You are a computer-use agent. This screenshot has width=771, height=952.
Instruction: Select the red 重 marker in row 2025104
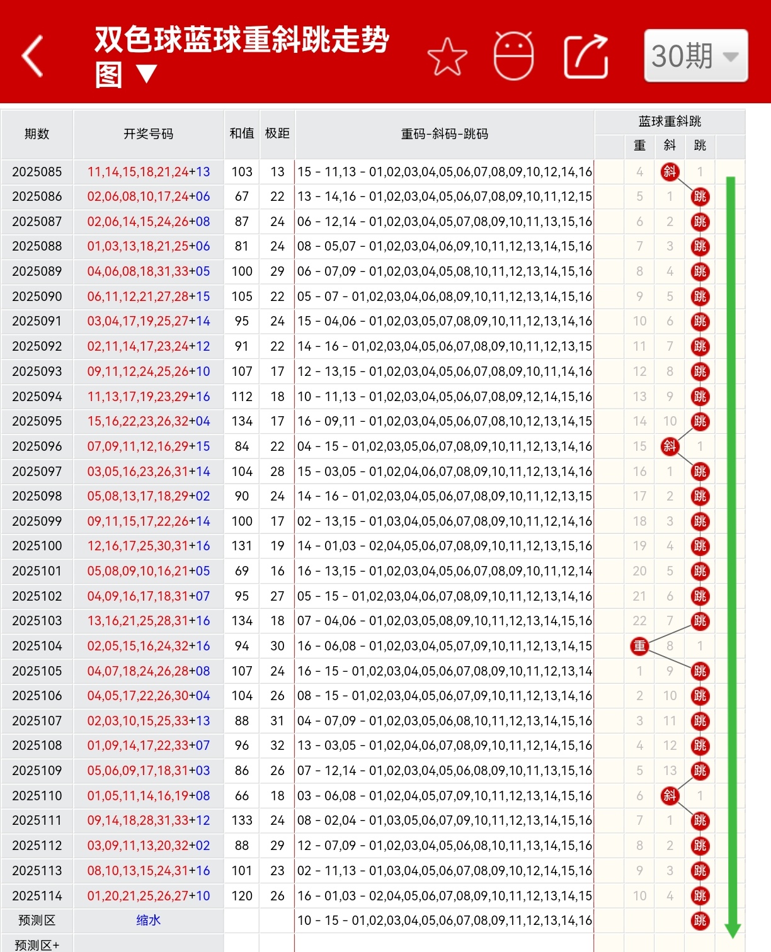tap(639, 645)
